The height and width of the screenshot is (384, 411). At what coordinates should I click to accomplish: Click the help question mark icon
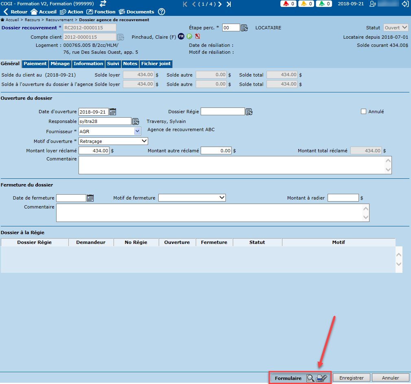click(x=162, y=12)
